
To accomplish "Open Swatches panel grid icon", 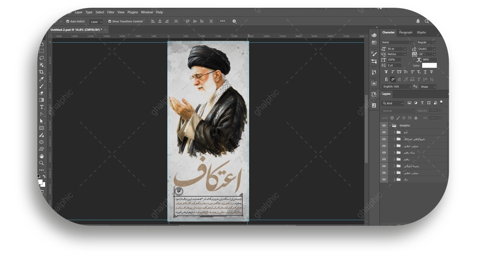I will (374, 43).
